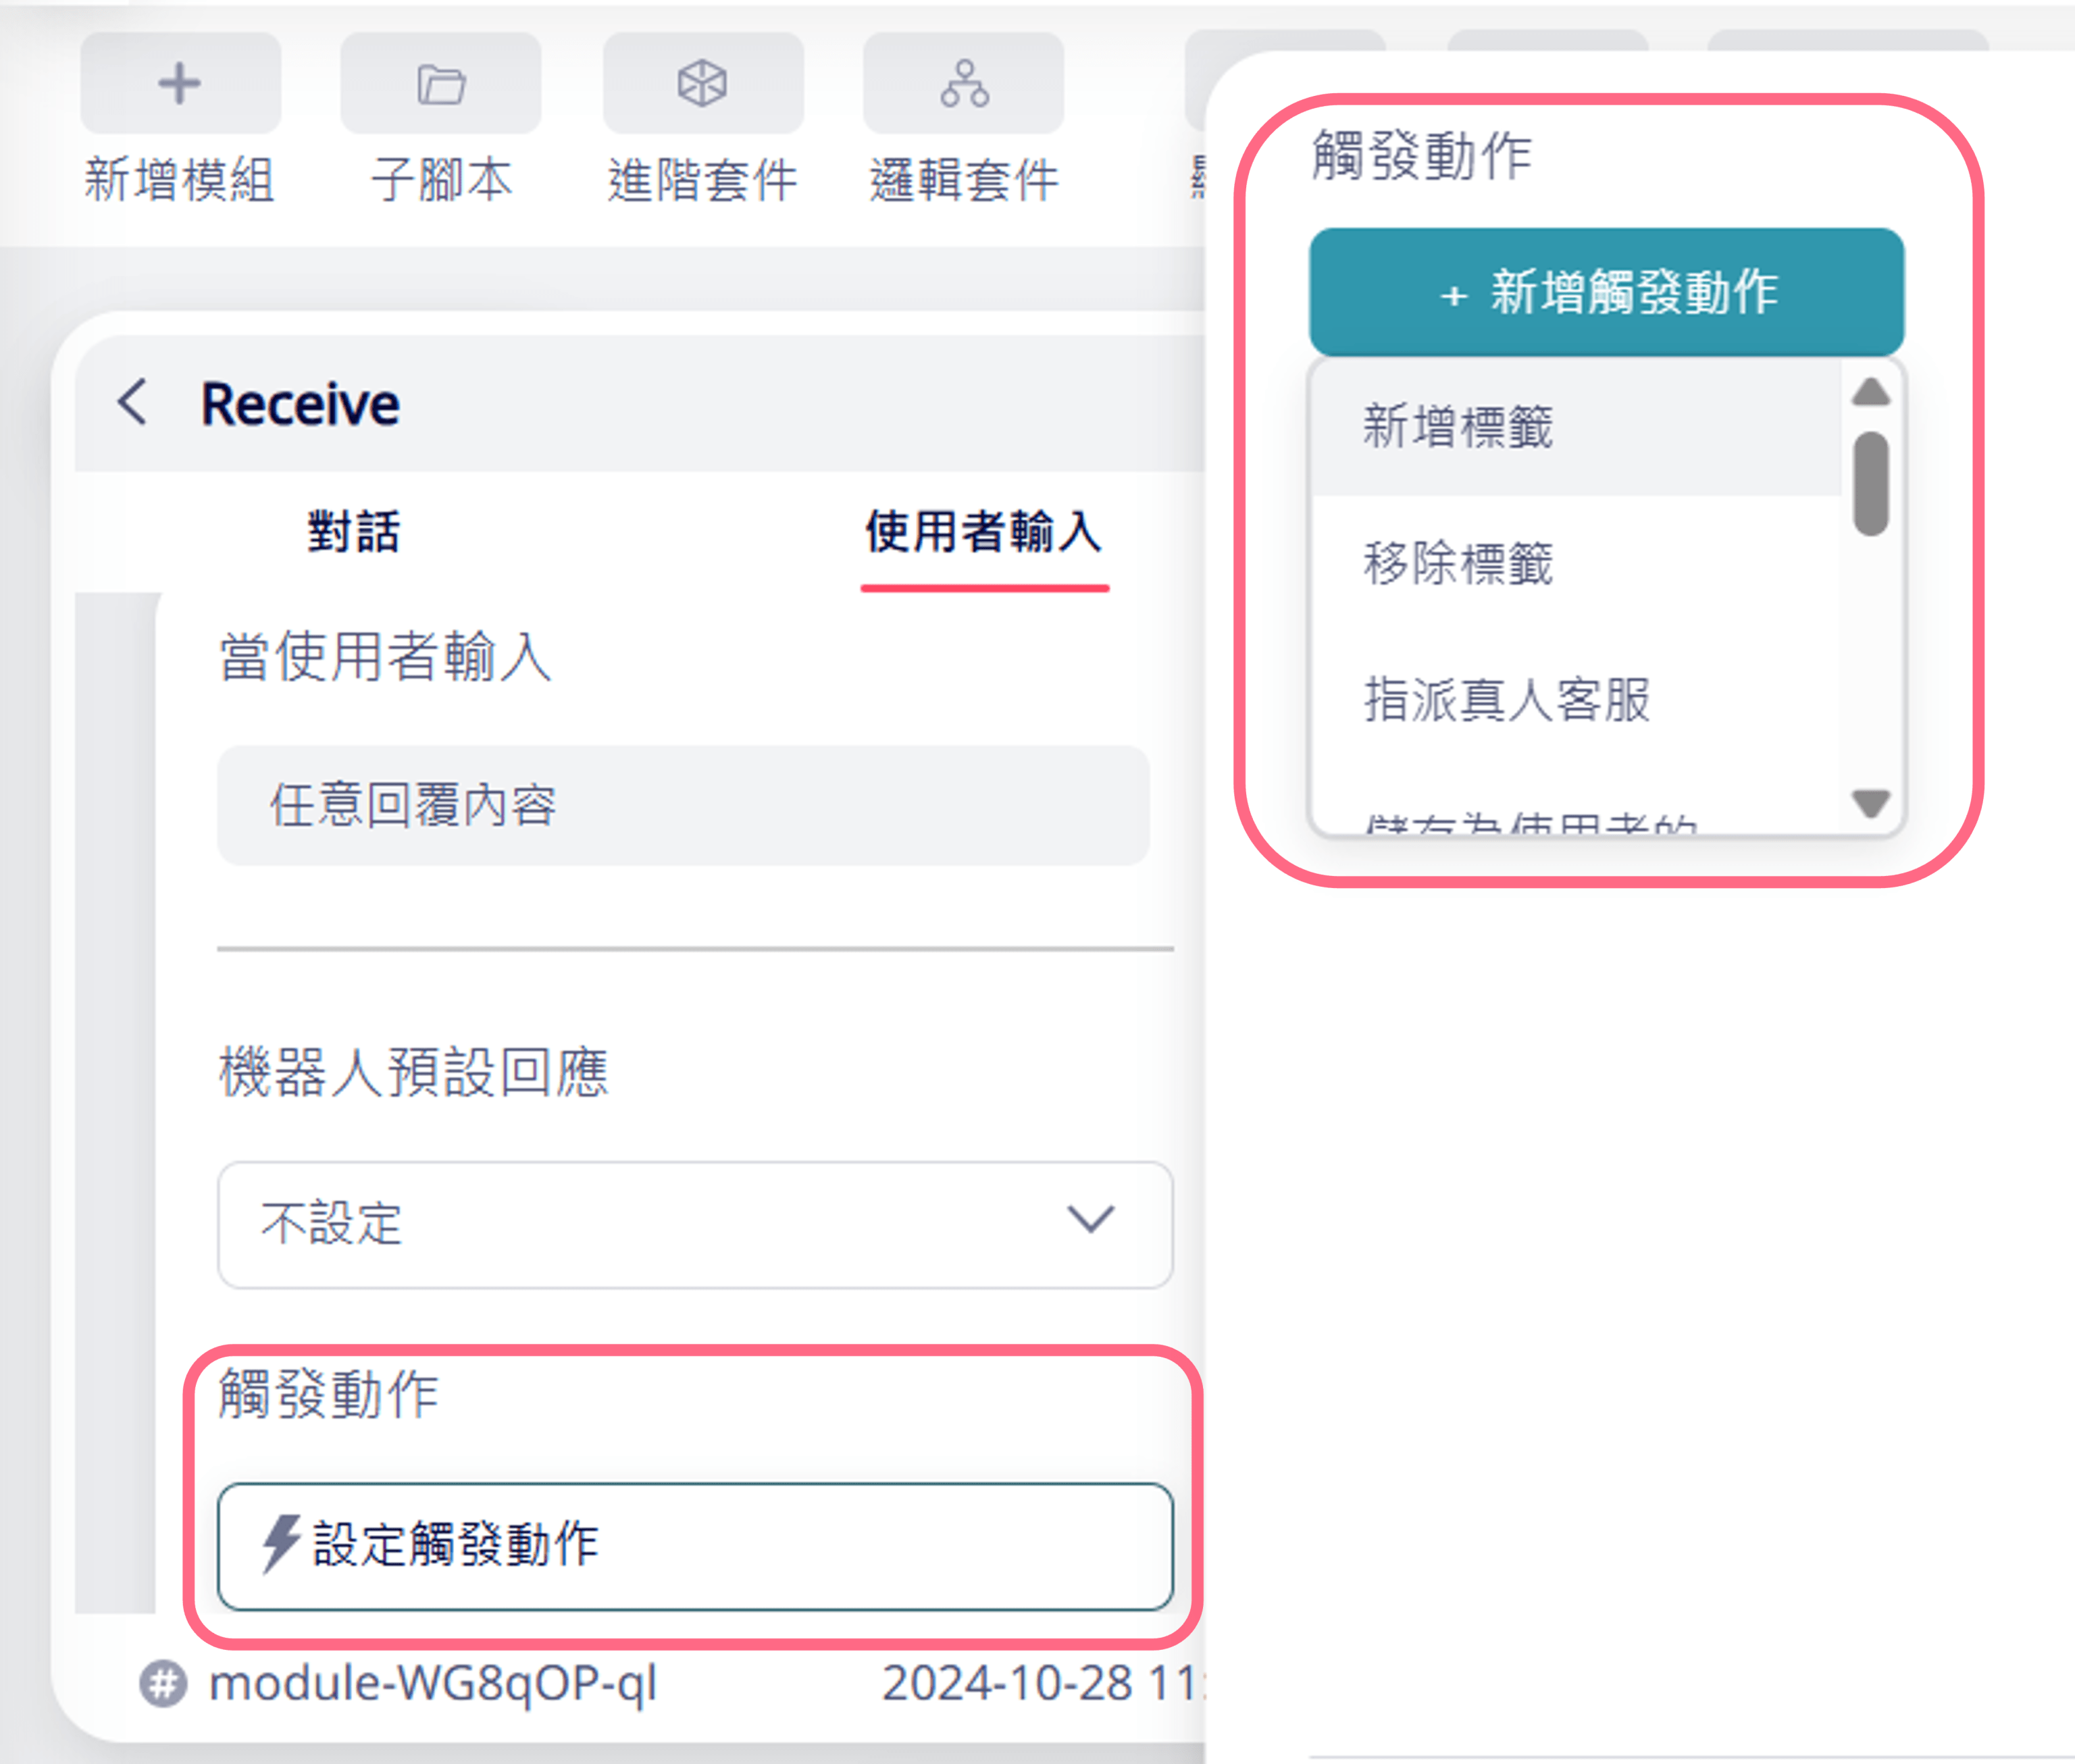Click the plus icon for 新增模組
This screenshot has height=1764, width=2075.
(x=180, y=83)
